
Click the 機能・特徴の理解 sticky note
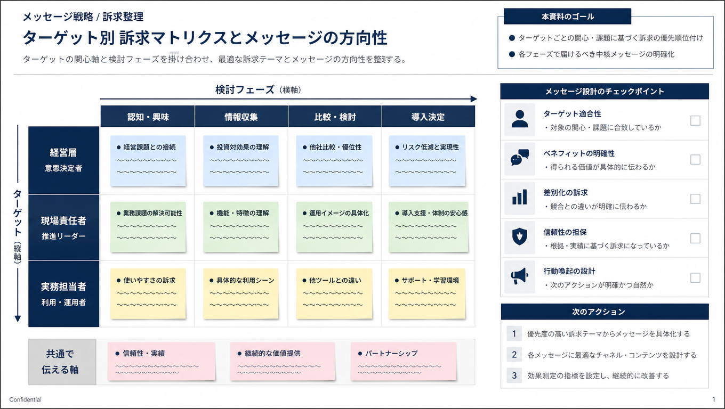[x=241, y=227]
